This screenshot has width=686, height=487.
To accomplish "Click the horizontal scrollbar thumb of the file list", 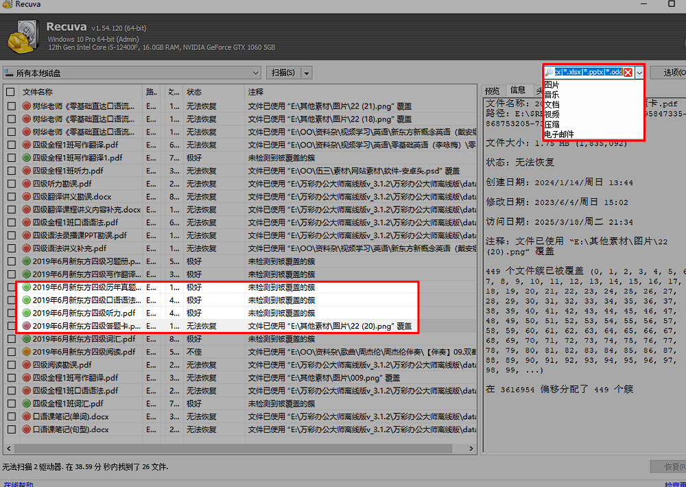I will coord(233,449).
